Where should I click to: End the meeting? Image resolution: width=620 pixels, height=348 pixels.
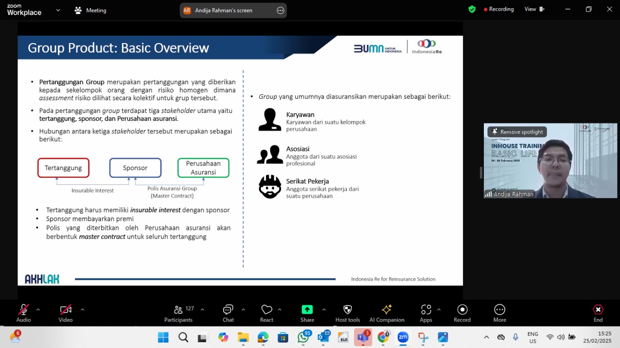point(598,314)
